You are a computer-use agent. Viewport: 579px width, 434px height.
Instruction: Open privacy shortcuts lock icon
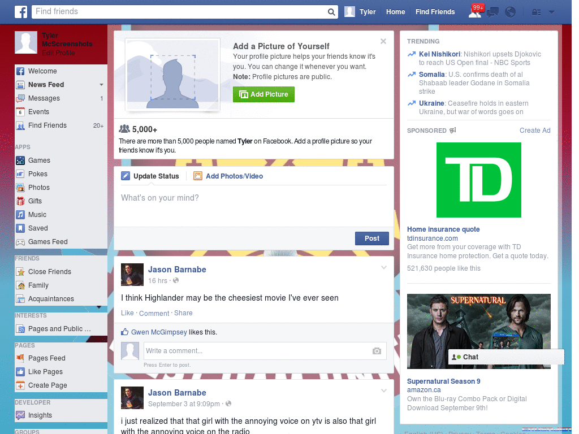pos(536,12)
